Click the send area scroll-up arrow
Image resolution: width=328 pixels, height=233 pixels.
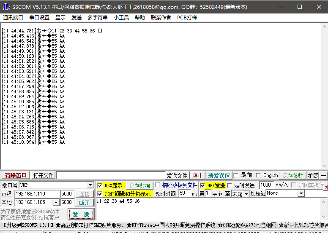[323, 202]
